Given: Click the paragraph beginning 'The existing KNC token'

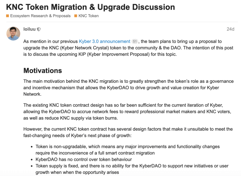Looking at the screenshot, I should (x=127, y=112).
